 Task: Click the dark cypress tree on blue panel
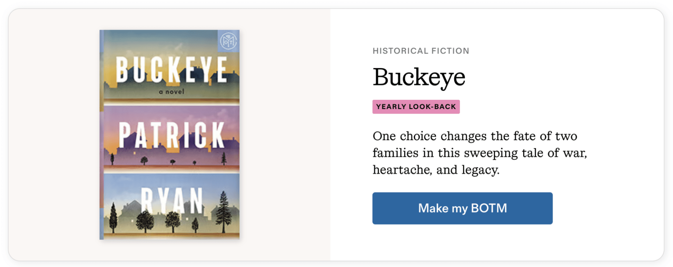pyautogui.click(x=113, y=217)
